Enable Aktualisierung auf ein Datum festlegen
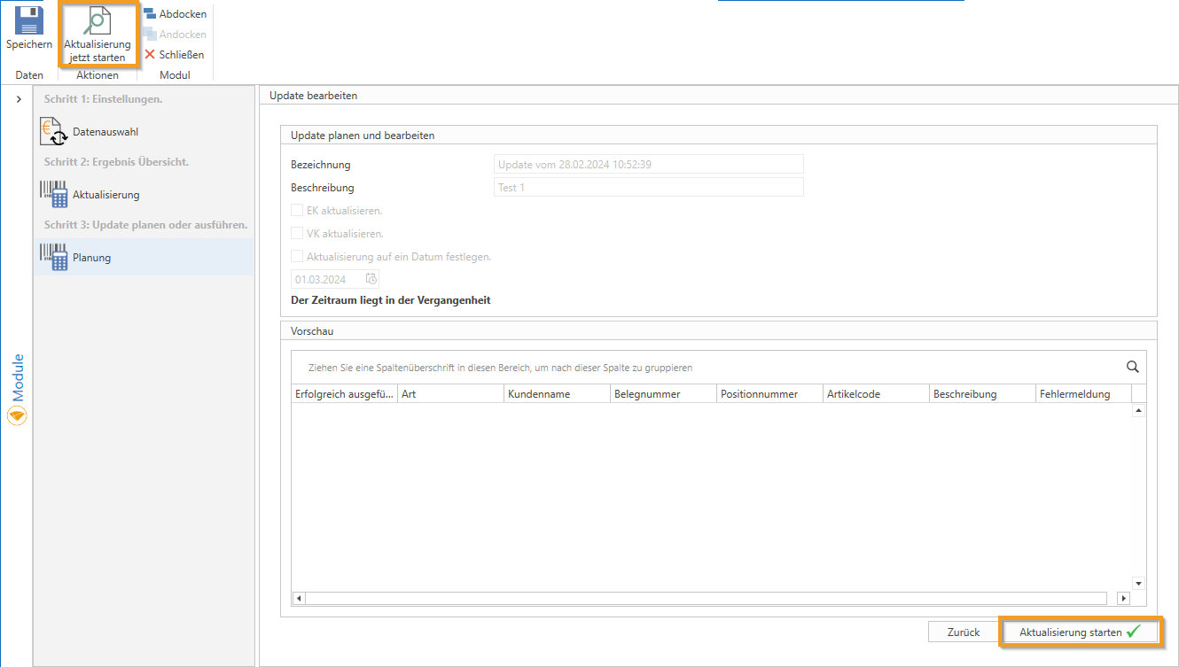The width and height of the screenshot is (1179, 667). [x=297, y=257]
